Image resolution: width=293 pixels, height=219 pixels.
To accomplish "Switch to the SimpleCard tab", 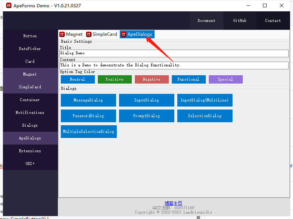I will pyautogui.click(x=104, y=34).
